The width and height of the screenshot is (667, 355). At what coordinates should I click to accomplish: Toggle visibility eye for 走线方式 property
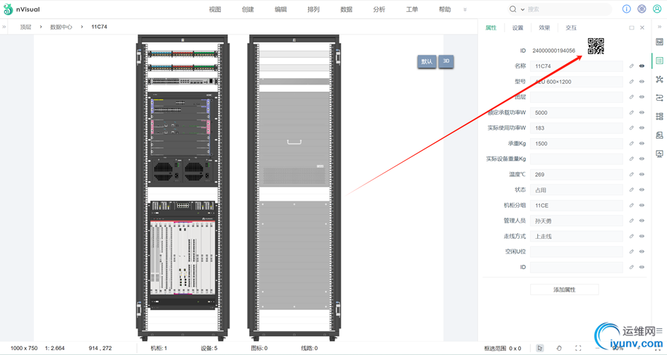[x=642, y=236]
